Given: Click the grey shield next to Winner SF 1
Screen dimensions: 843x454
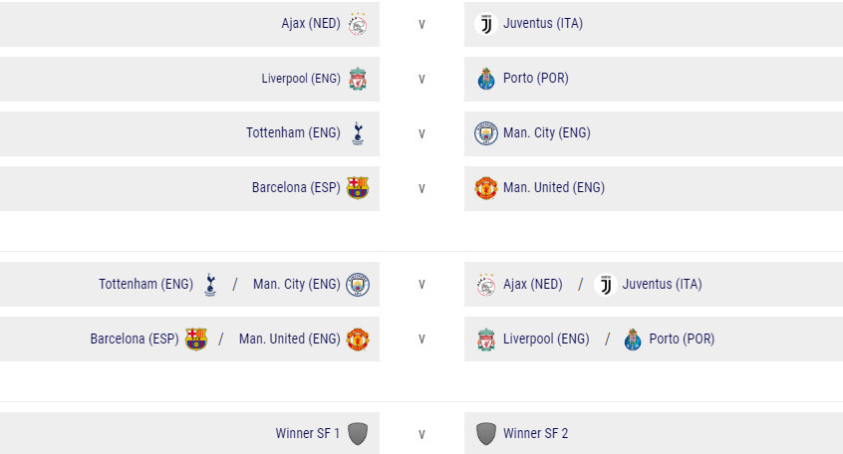Looking at the screenshot, I should click(x=358, y=434).
